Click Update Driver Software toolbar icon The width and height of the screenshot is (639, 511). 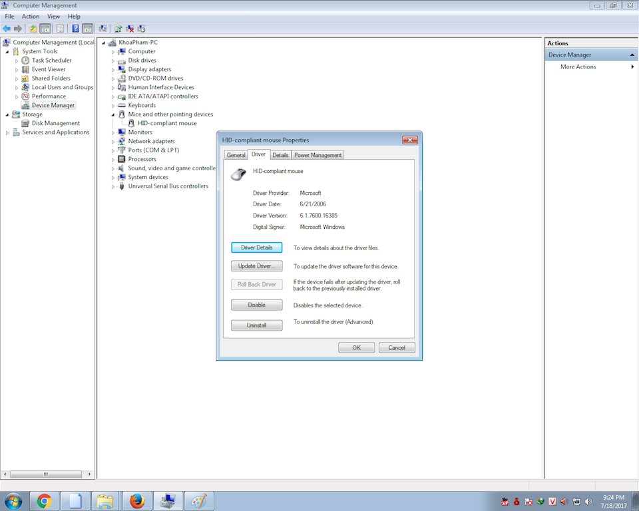click(x=118, y=29)
